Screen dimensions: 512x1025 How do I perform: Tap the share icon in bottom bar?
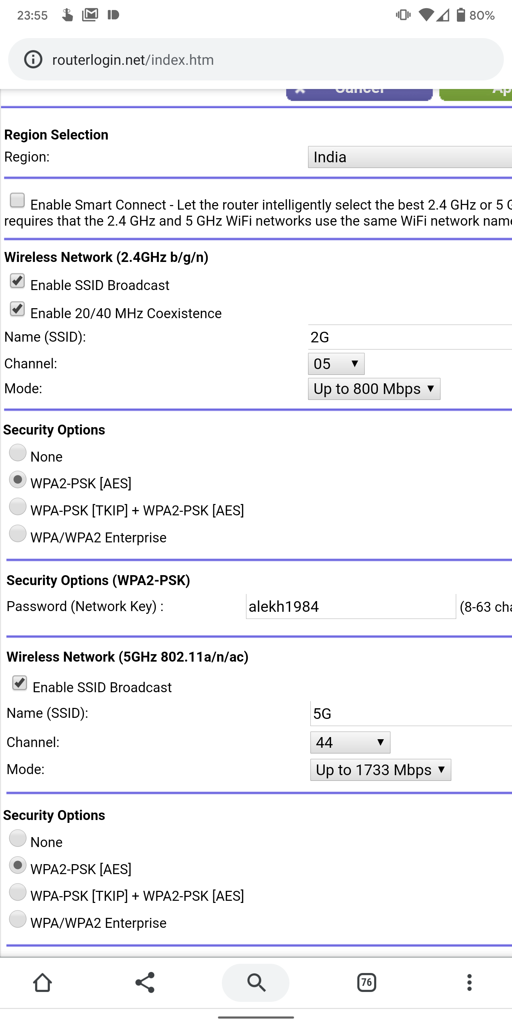[145, 982]
